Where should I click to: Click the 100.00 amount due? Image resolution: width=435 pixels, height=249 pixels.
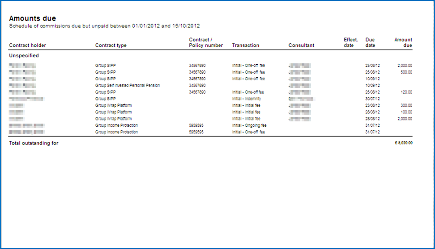(x=406, y=112)
